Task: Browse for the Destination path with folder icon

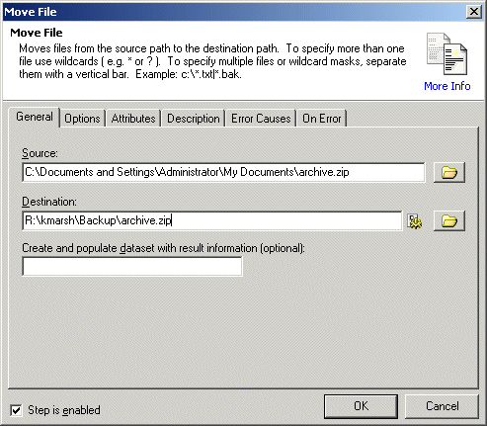Action: (449, 220)
